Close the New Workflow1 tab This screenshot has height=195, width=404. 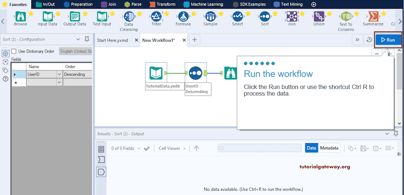pos(184,40)
